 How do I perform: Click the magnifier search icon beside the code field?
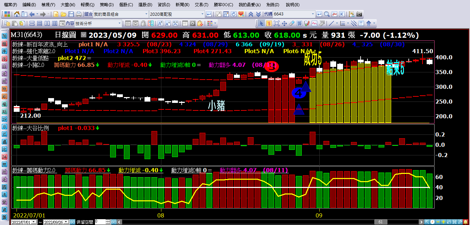[327, 14]
